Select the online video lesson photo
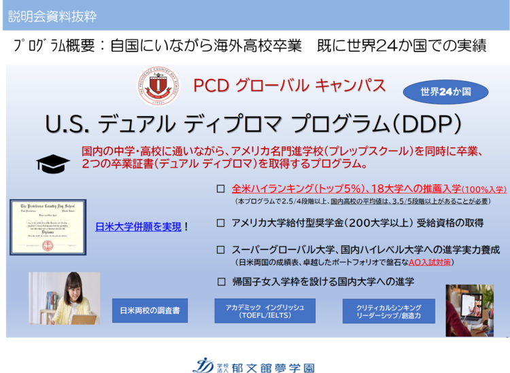This screenshot has width=510, height=373. tap(469, 310)
